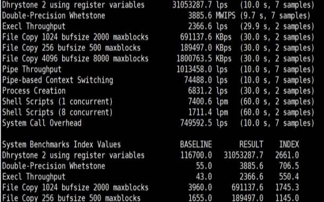Click File Copy 1024 bufsize result 691137.6 KBps

click(206, 37)
